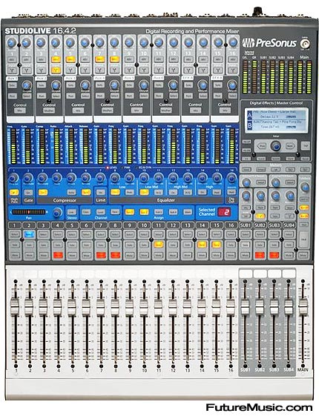The height and width of the screenshot is (419, 319).
Task: Toggle the lit Solo button on channel 11
Action: point(159,244)
